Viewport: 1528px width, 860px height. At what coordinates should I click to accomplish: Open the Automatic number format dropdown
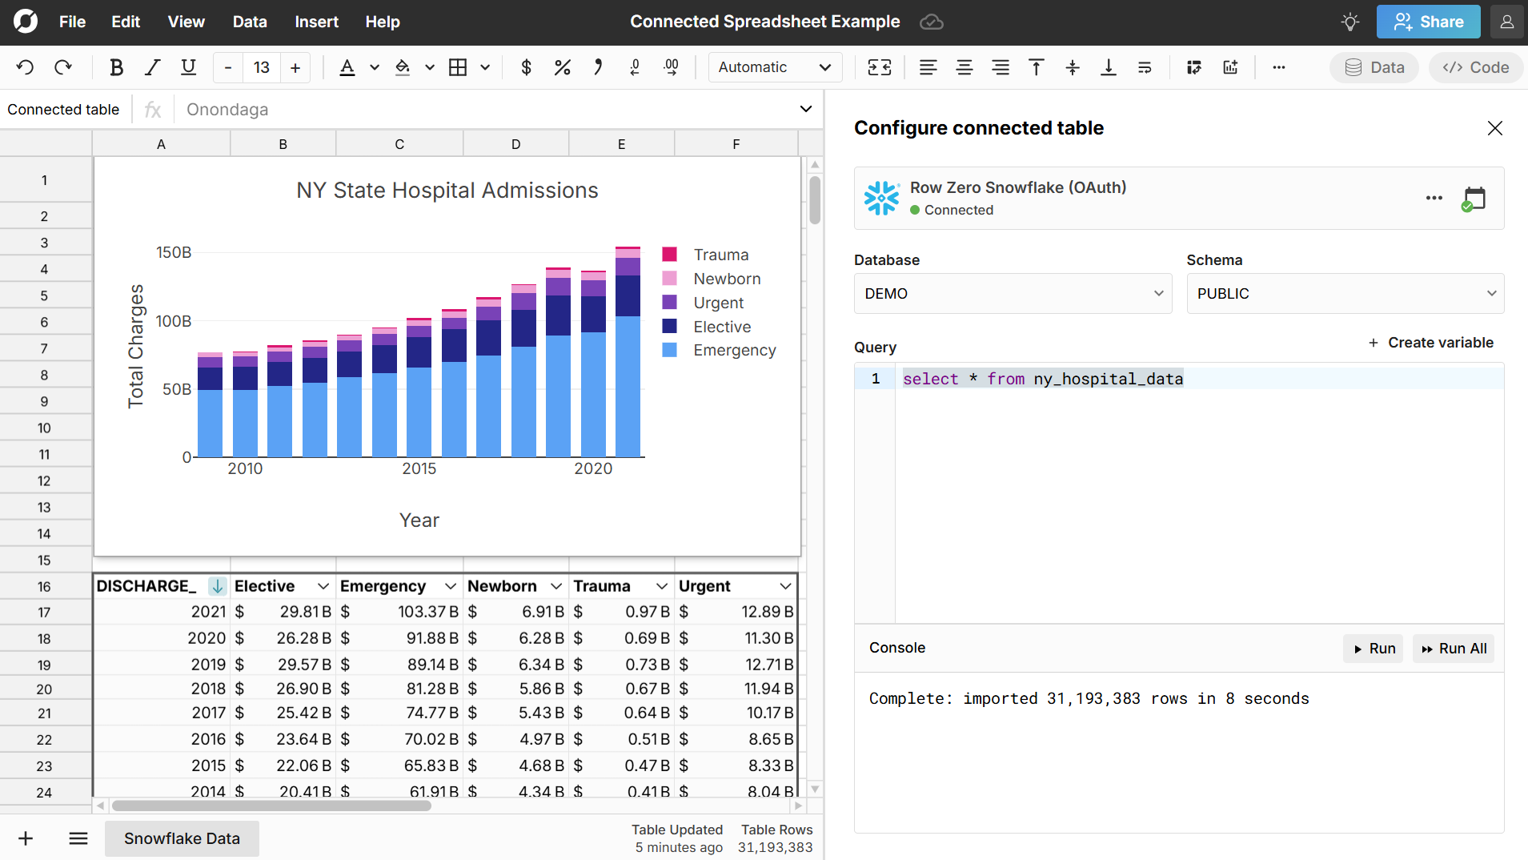coord(774,67)
